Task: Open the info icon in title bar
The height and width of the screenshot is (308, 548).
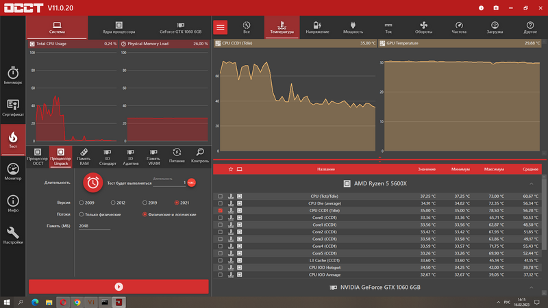Action: [482, 8]
